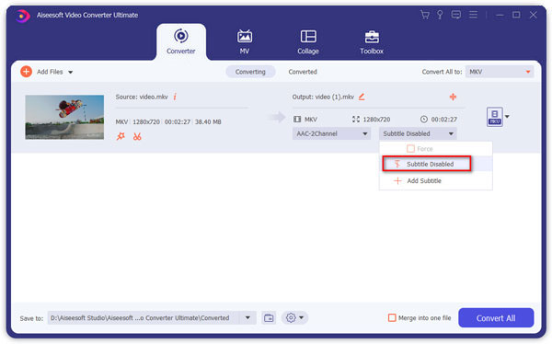This screenshot has height=344, width=552.
Task: Open the feedback chat icon
Action: click(x=456, y=15)
